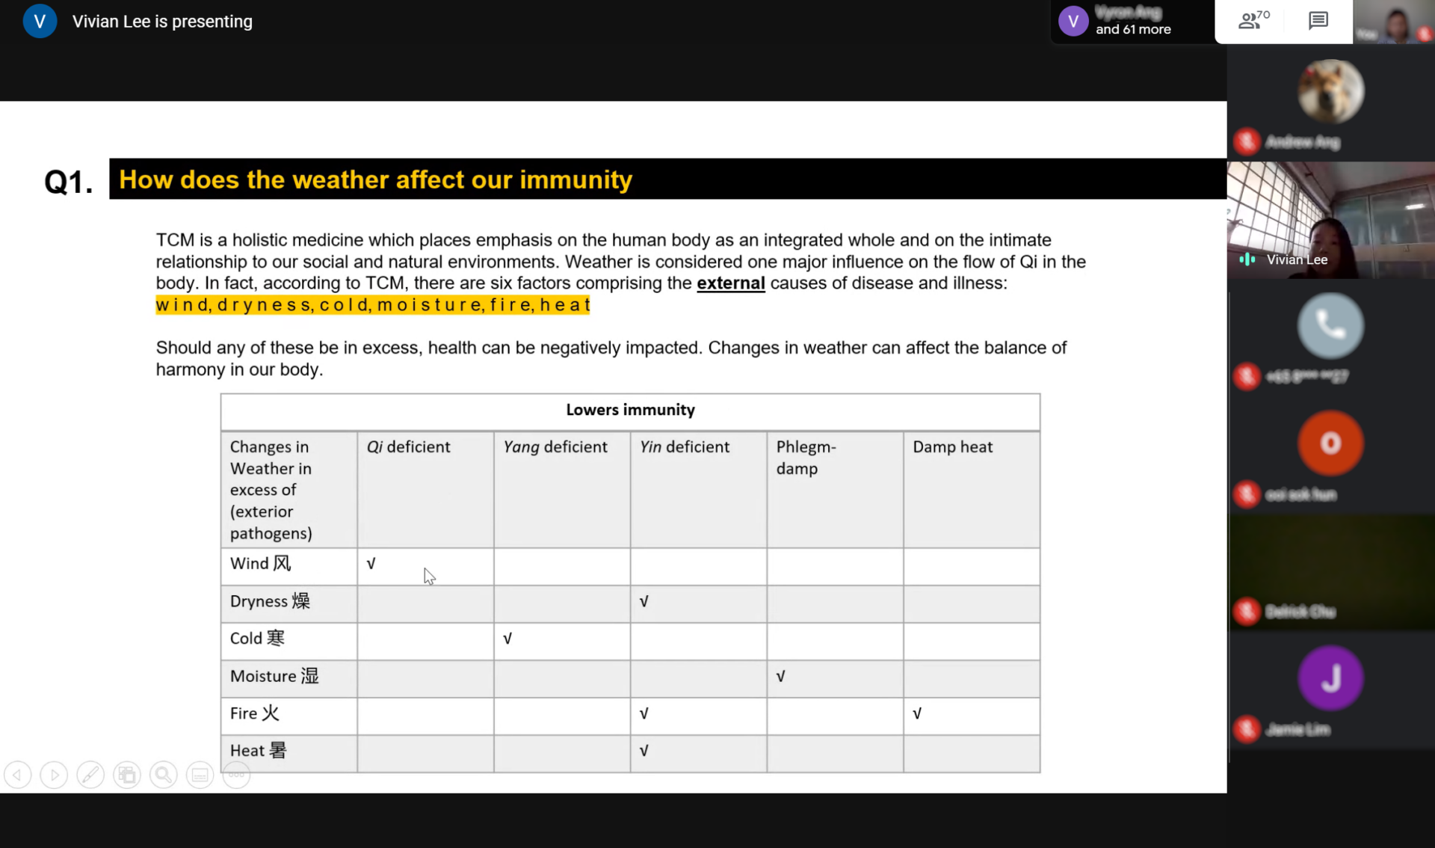Toggle subtitles icon in slideshow toolbar
This screenshot has width=1435, height=848.
(x=200, y=775)
